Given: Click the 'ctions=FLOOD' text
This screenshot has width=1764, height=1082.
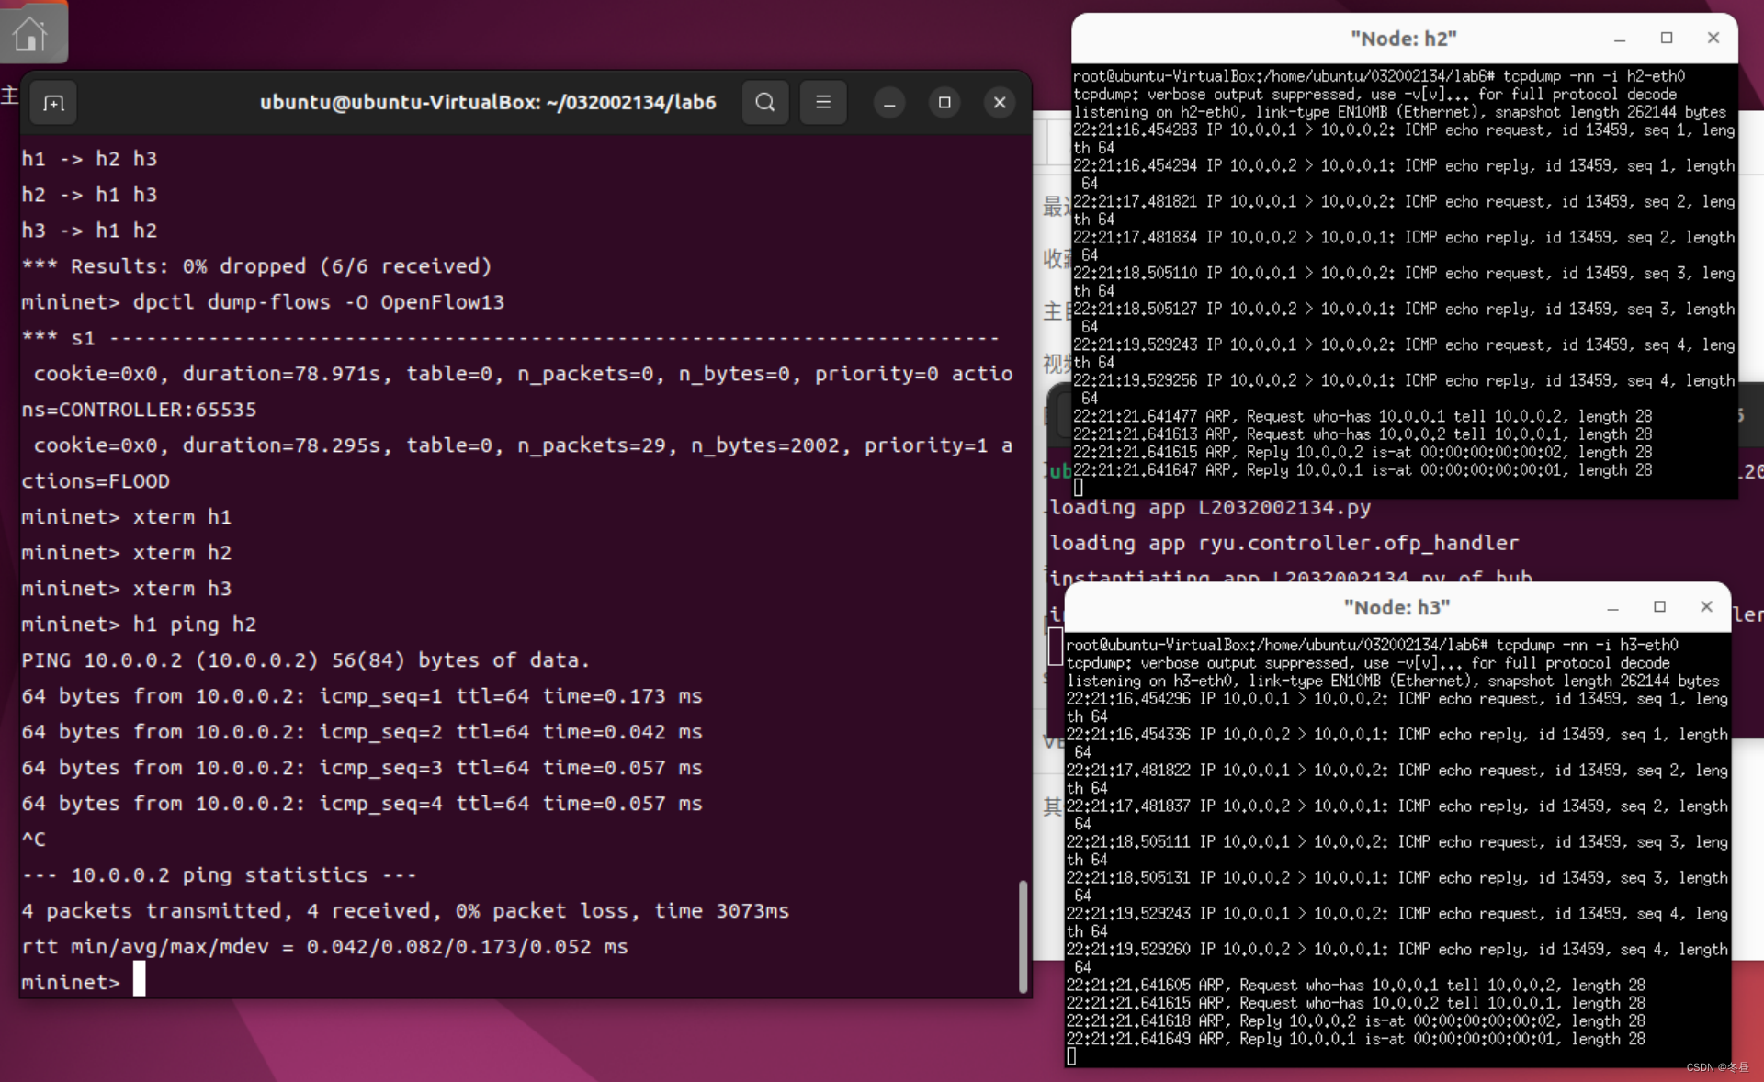Looking at the screenshot, I should pos(96,481).
